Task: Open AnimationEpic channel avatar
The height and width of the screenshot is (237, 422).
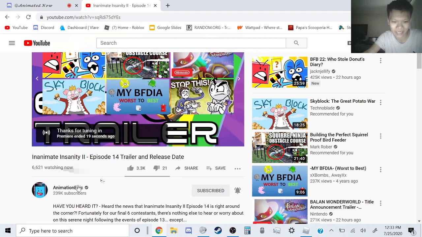Action: click(x=40, y=190)
